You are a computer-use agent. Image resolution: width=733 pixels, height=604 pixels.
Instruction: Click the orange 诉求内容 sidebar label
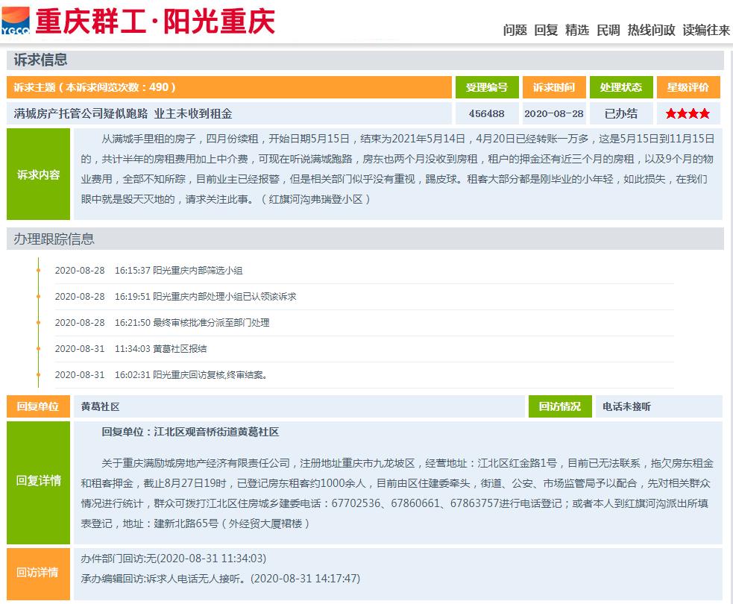coord(37,175)
